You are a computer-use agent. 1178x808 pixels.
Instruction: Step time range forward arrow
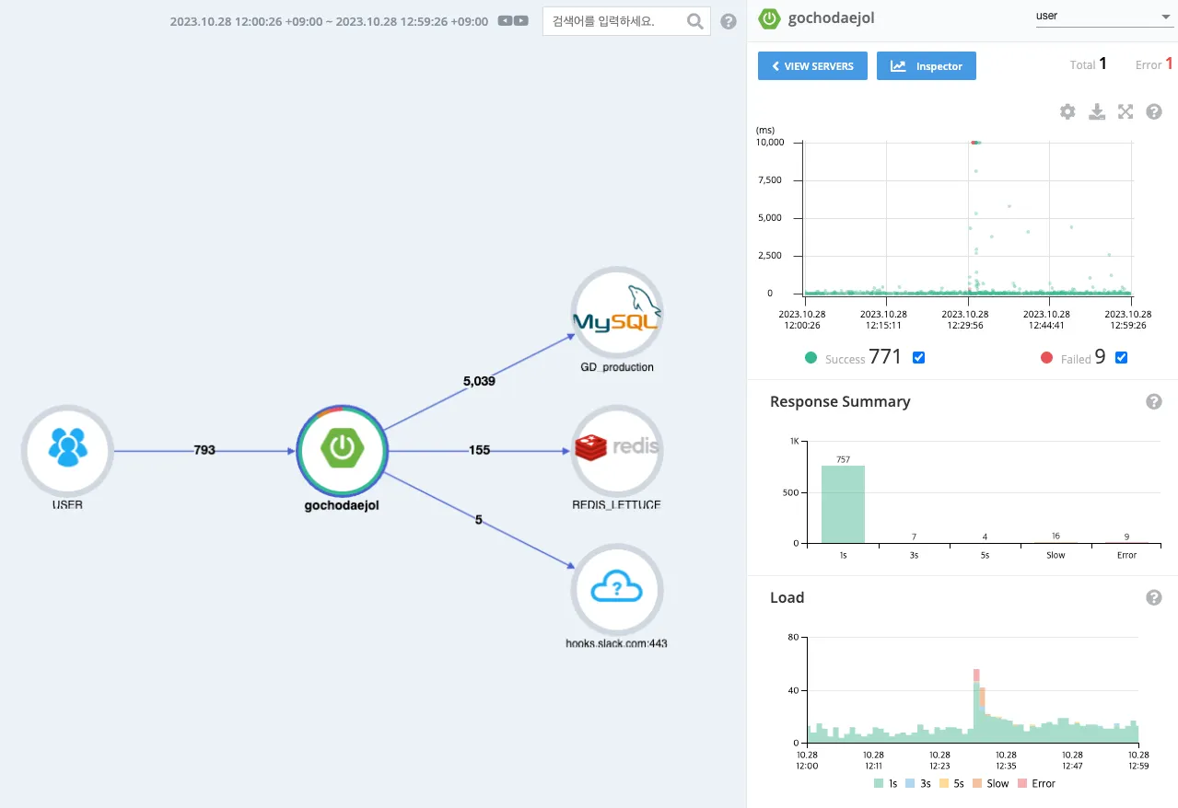(x=521, y=21)
